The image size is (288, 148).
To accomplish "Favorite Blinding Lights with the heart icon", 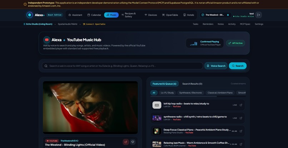I will (x=133, y=142).
